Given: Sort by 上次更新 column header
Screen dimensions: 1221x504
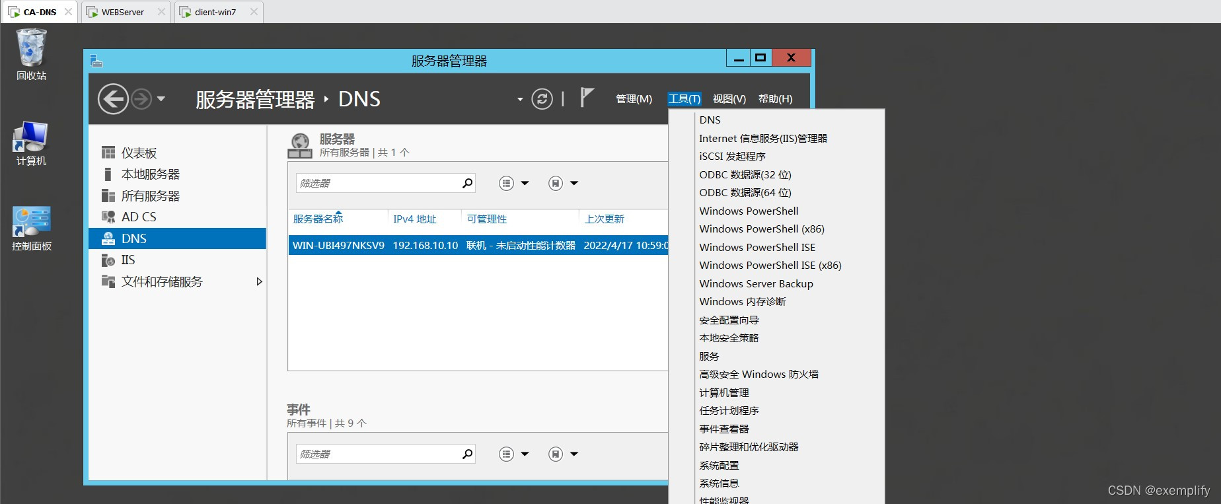Looking at the screenshot, I should click(x=605, y=219).
